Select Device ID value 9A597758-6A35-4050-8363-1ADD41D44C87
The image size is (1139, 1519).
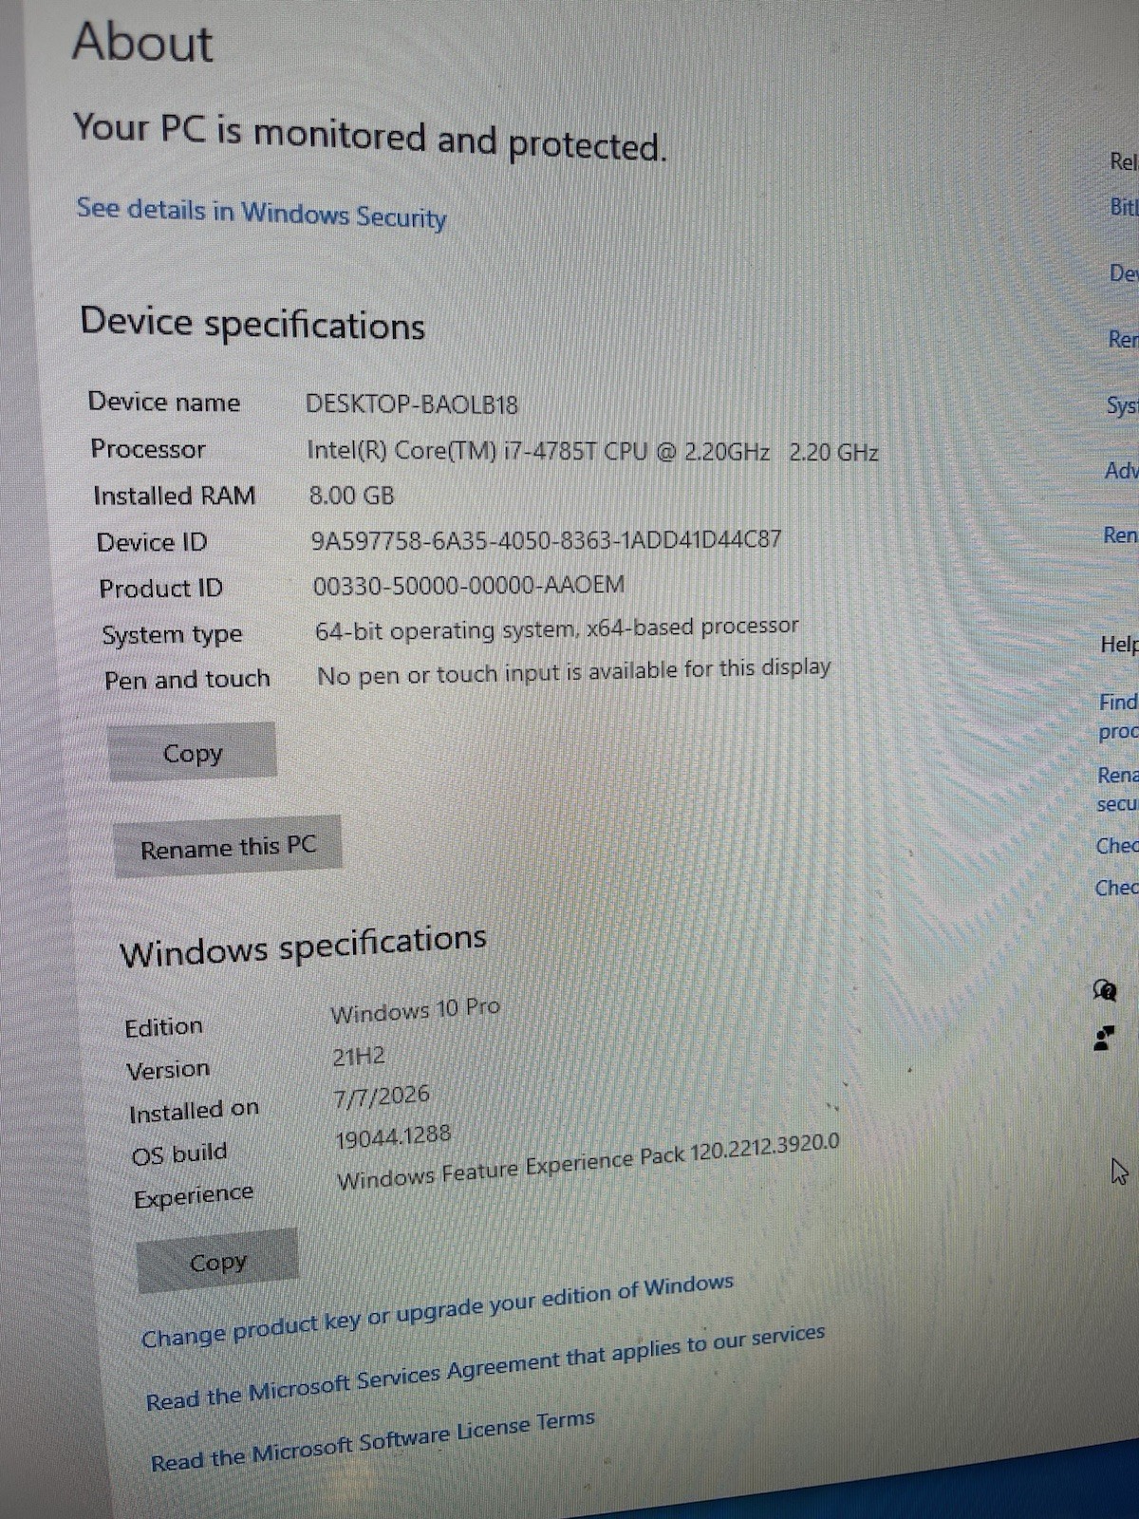[x=547, y=540]
